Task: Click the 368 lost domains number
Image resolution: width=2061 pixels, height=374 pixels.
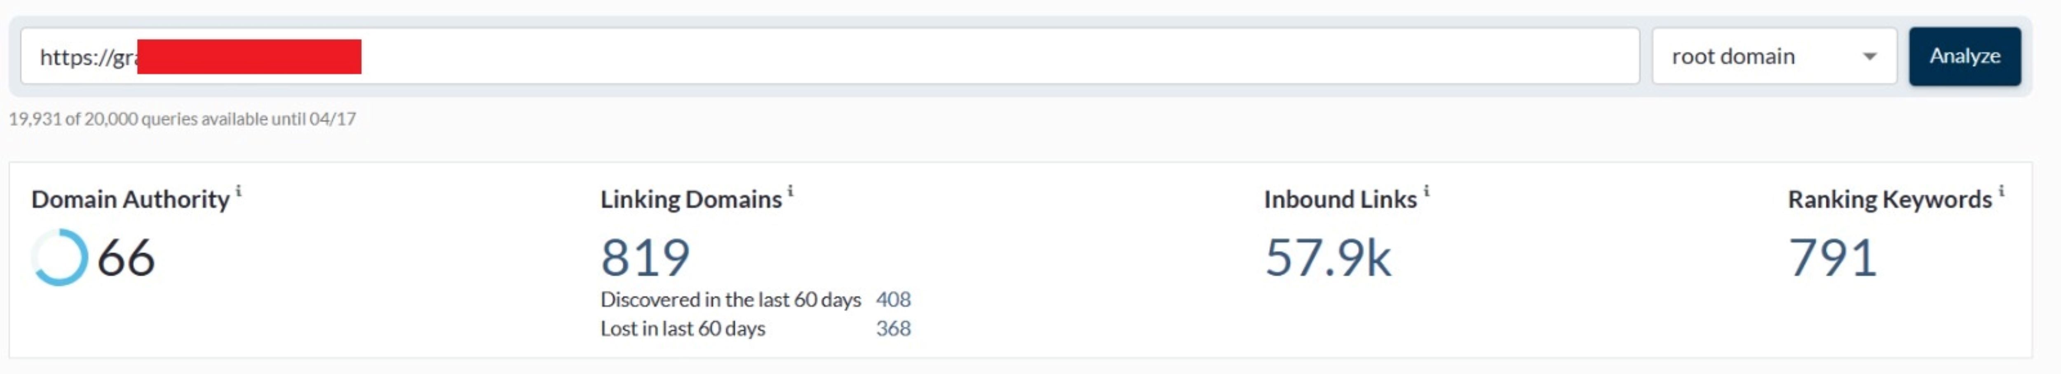Action: (x=893, y=328)
